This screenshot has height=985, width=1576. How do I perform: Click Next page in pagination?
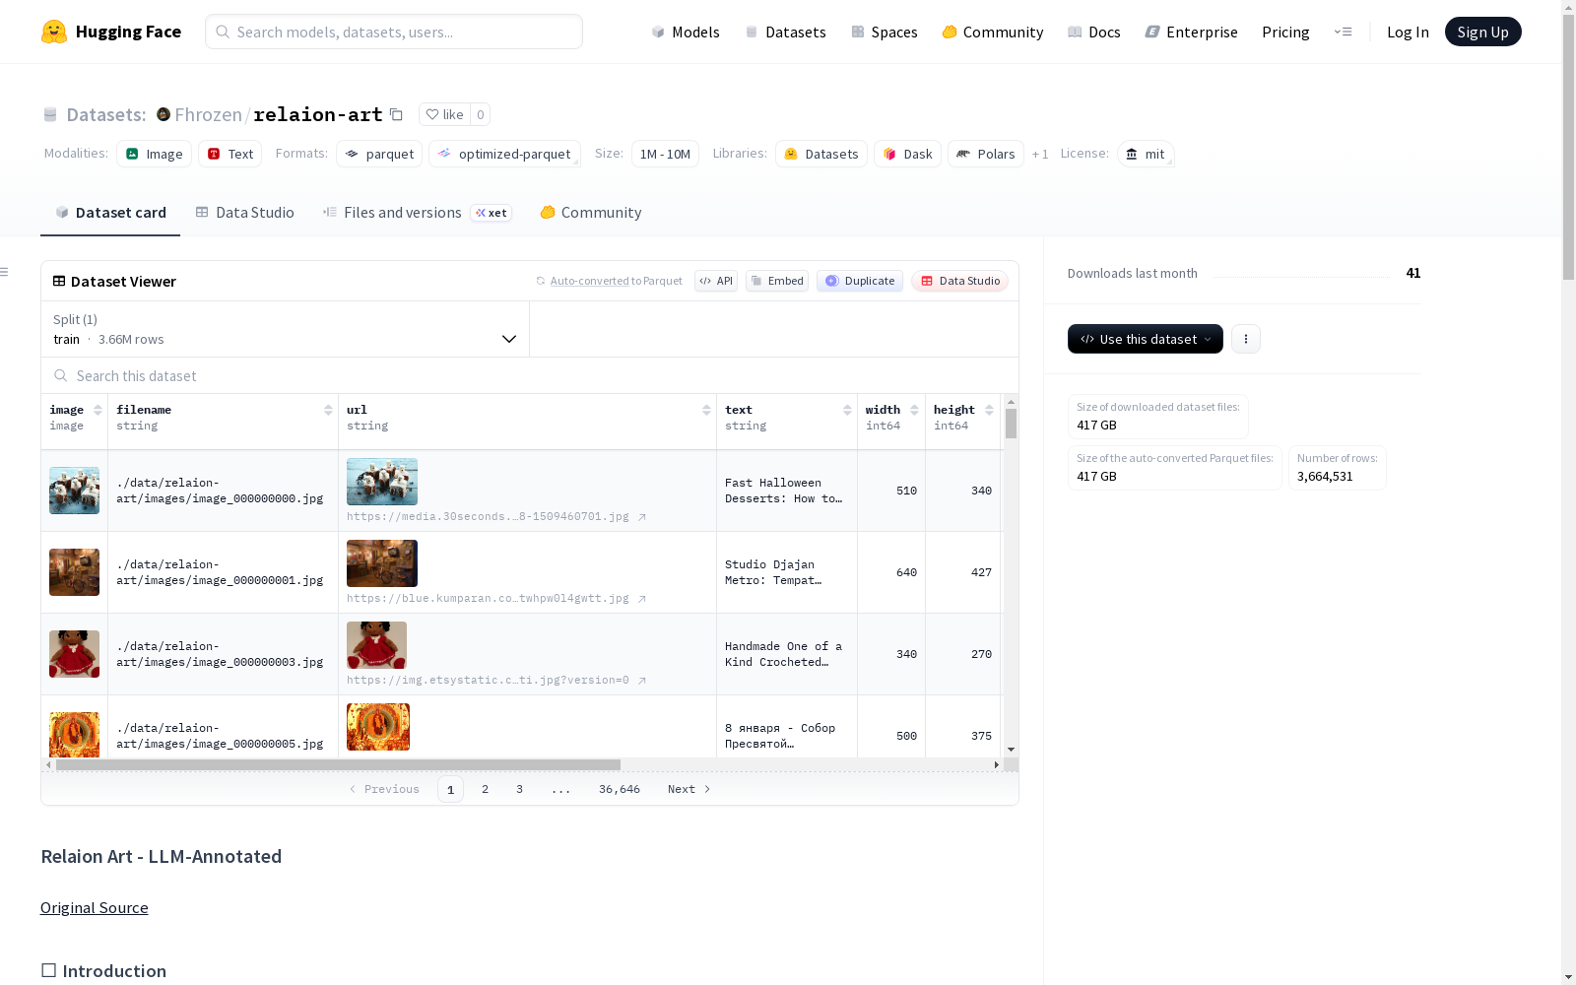tap(689, 789)
